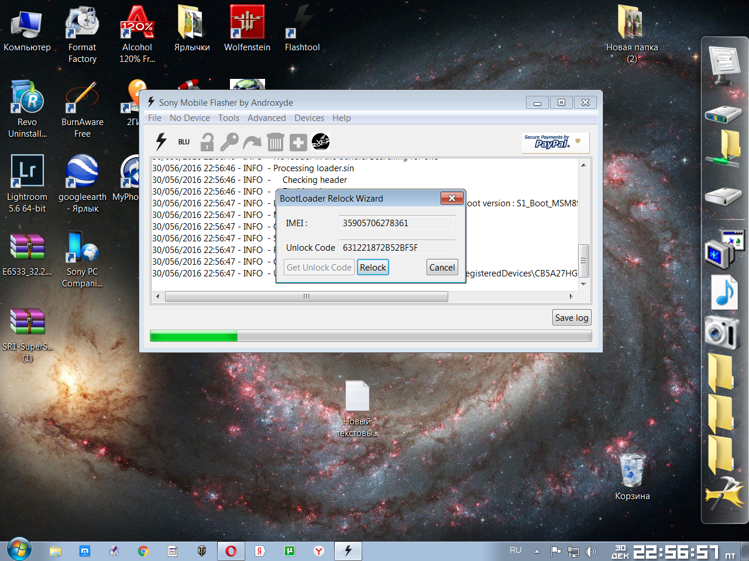Click the Save log button

click(x=571, y=318)
